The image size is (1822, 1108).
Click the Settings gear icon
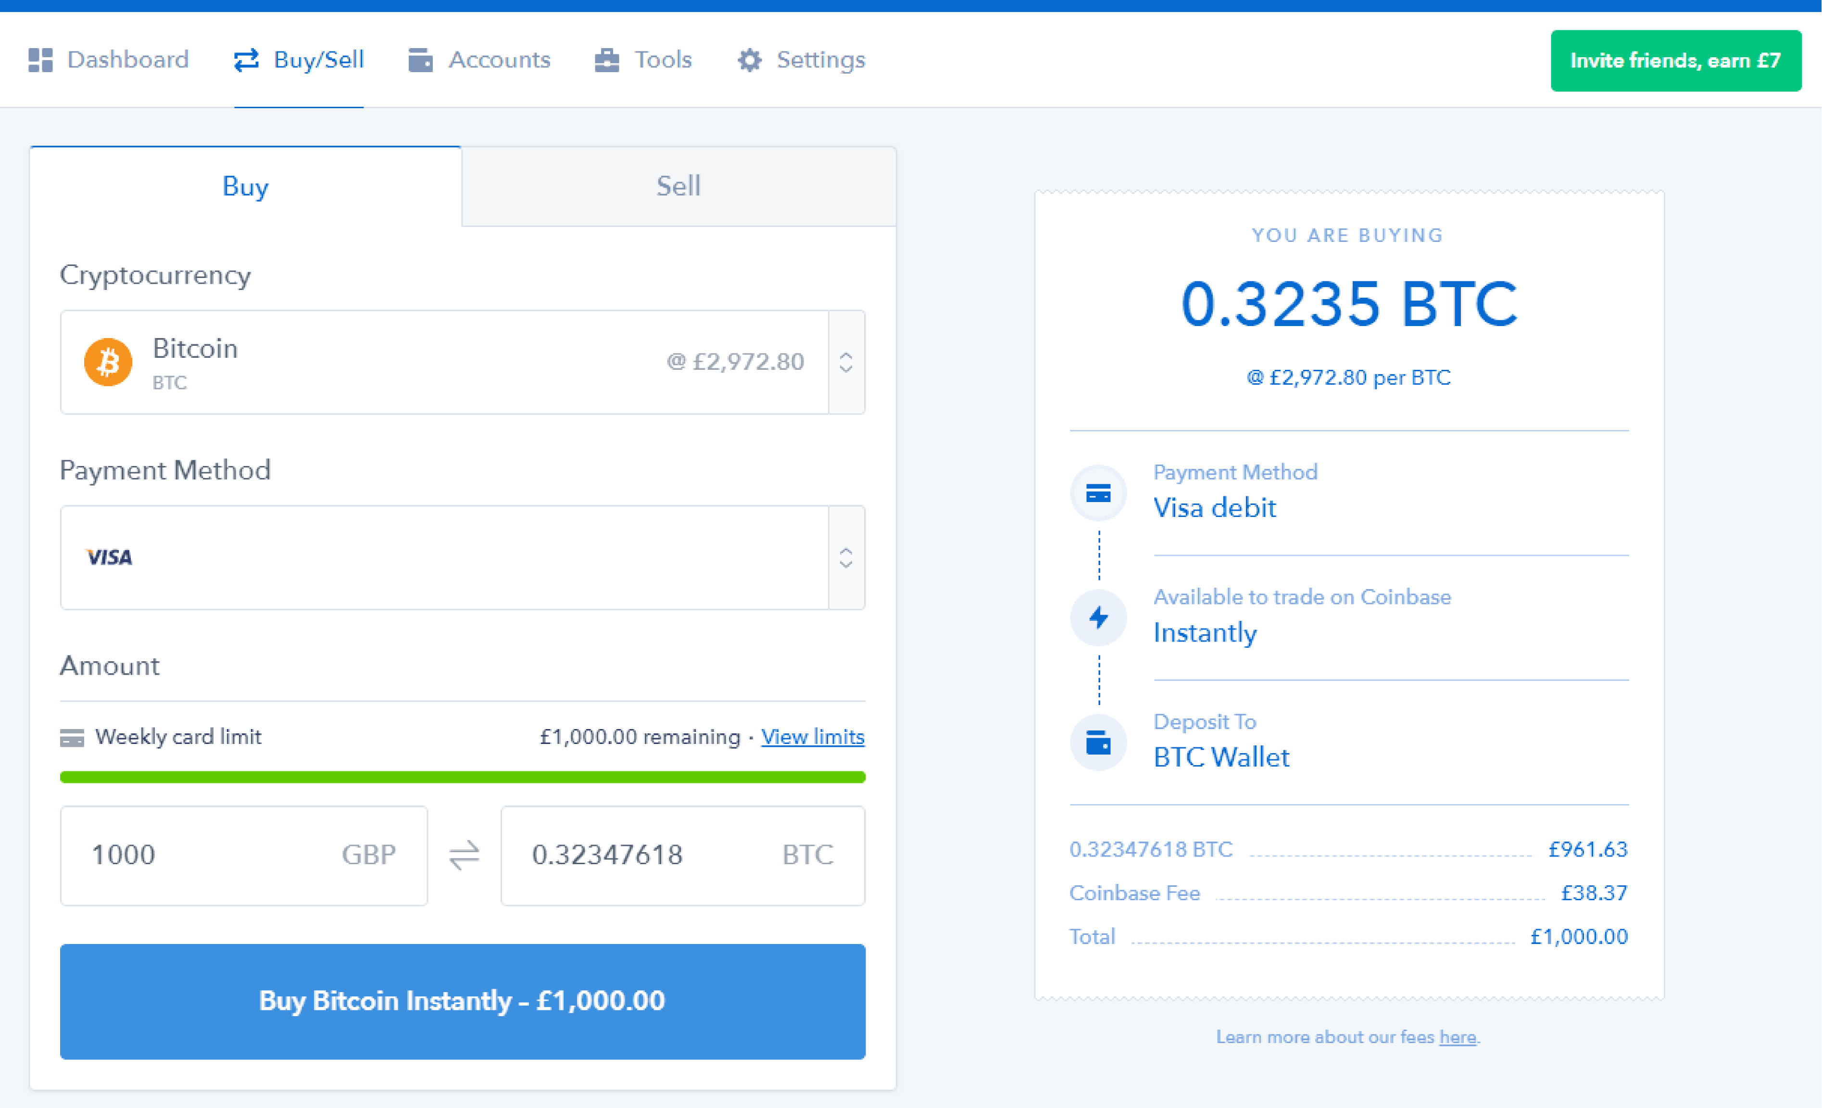click(x=749, y=60)
